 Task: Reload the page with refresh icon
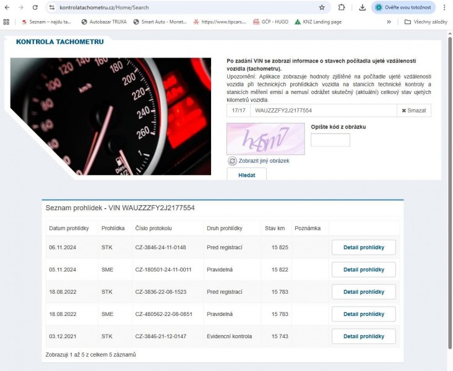[35, 7]
